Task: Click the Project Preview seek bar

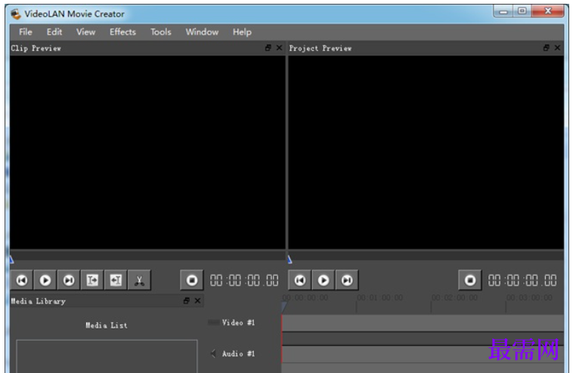Action: [x=426, y=256]
